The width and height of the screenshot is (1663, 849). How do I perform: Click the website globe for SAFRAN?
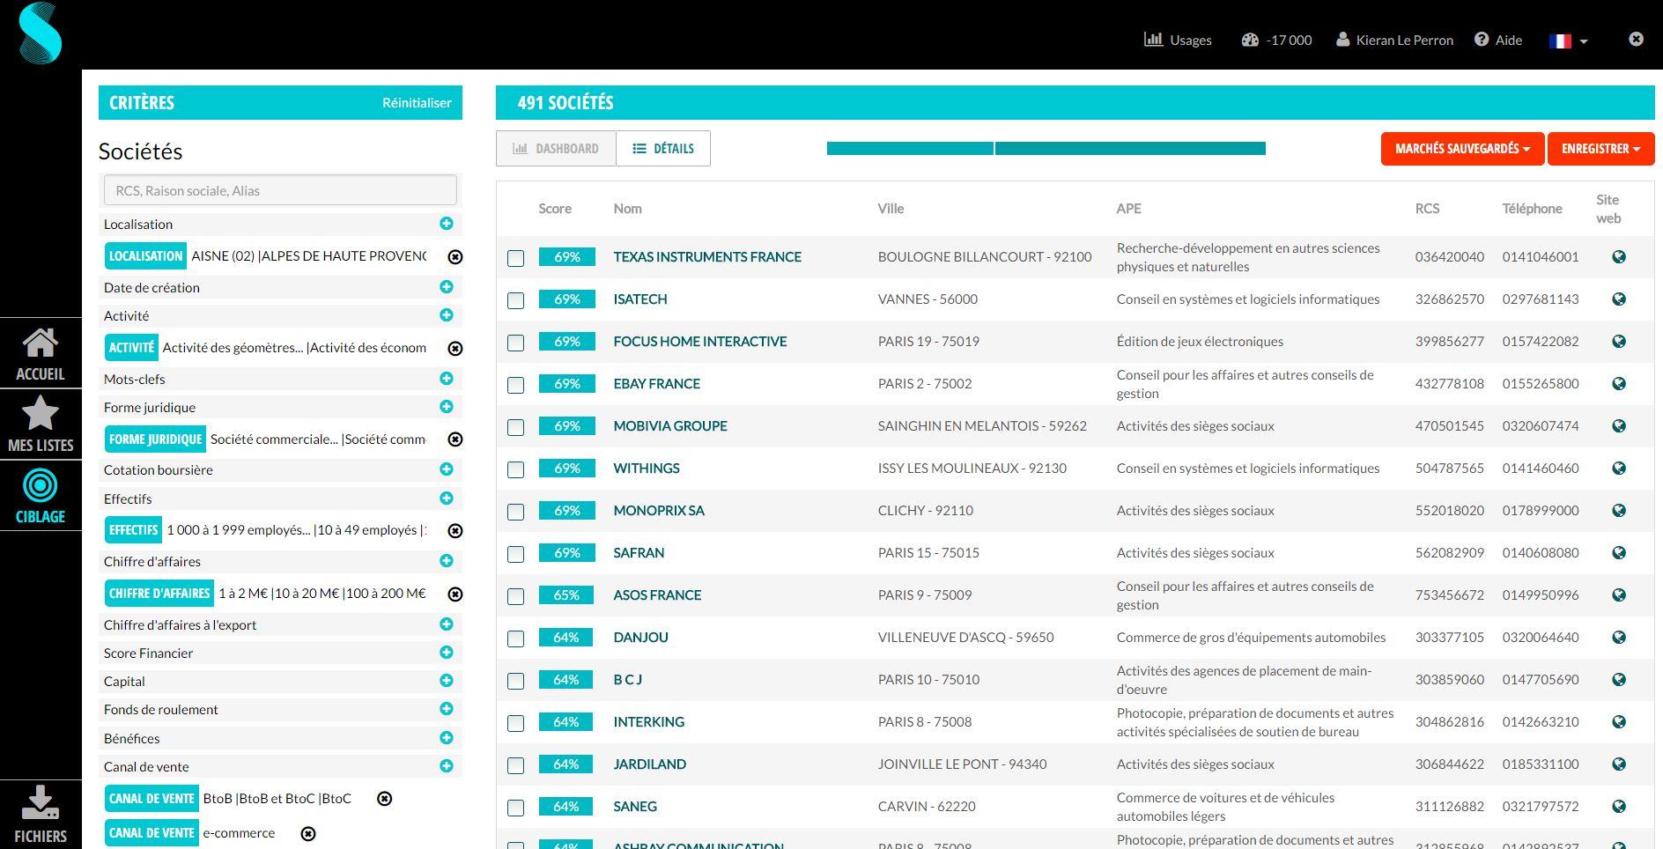[x=1619, y=552]
